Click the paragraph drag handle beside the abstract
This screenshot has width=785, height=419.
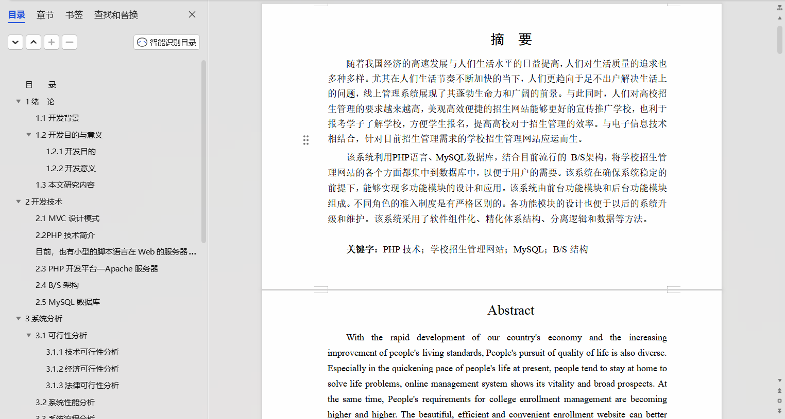point(306,140)
